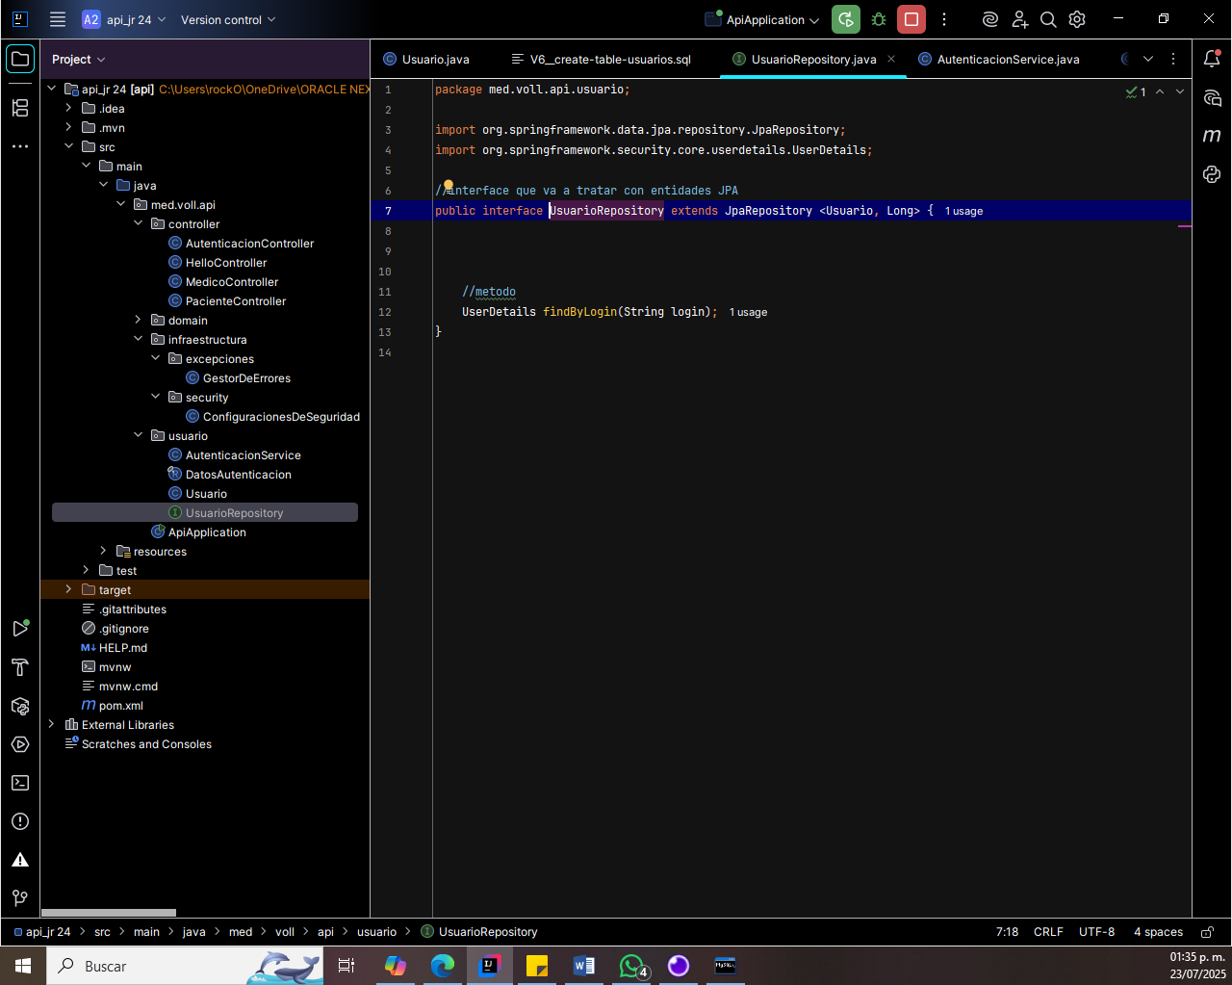The width and height of the screenshot is (1232, 985).
Task: Expand the resources folder
Action: pos(103,551)
